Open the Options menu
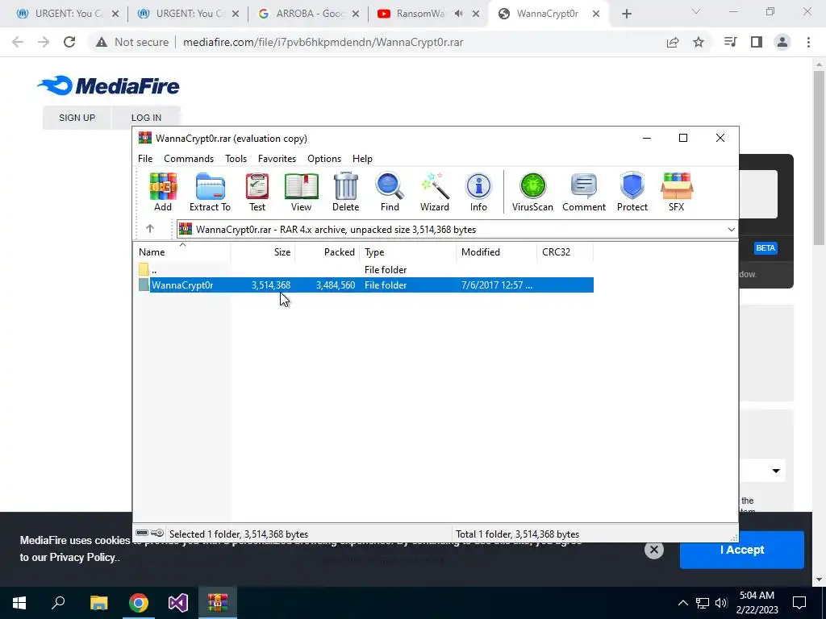The height and width of the screenshot is (619, 826). 324,159
